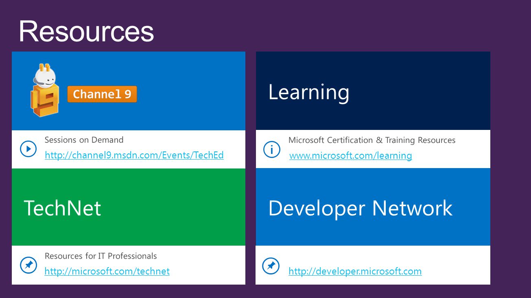Click the info icon next to Microsoft Certification
Screen dimensions: 531x298
[271, 149]
